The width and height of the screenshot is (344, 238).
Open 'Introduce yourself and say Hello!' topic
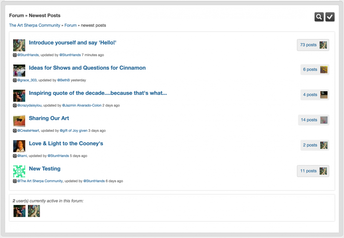click(73, 42)
